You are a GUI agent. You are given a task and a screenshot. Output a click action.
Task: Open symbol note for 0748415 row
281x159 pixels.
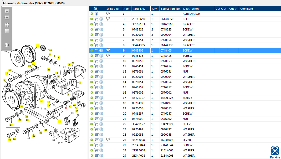(108, 55)
